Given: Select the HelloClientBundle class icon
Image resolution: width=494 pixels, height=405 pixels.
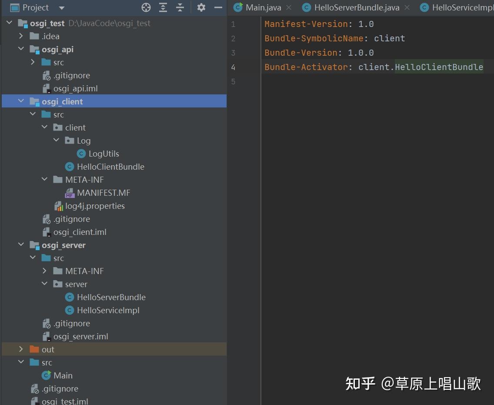Looking at the screenshot, I should point(69,167).
